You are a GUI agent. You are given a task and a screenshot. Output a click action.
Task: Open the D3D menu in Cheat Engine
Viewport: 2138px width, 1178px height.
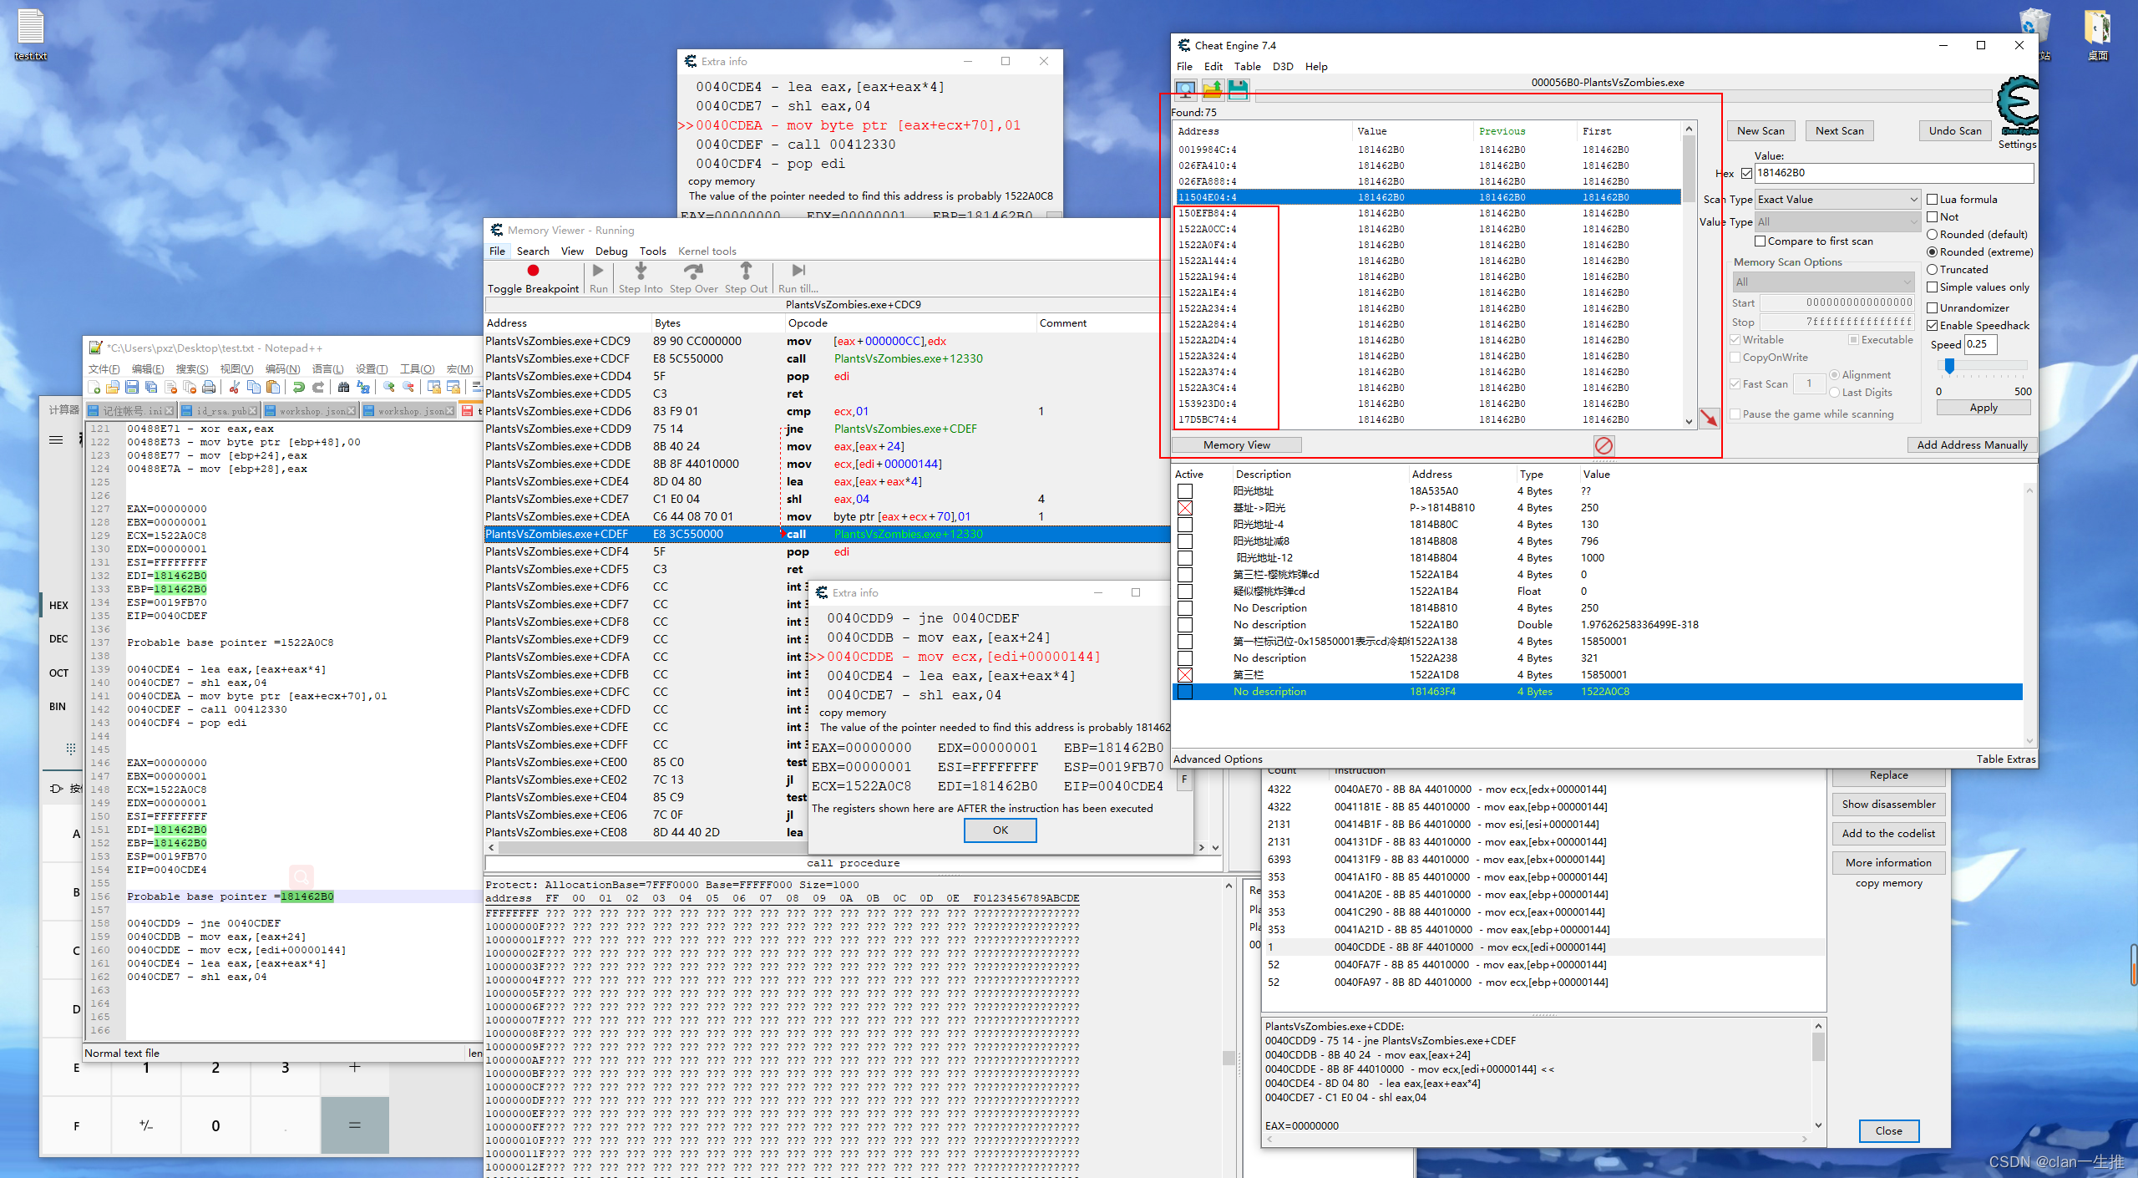[x=1283, y=67]
